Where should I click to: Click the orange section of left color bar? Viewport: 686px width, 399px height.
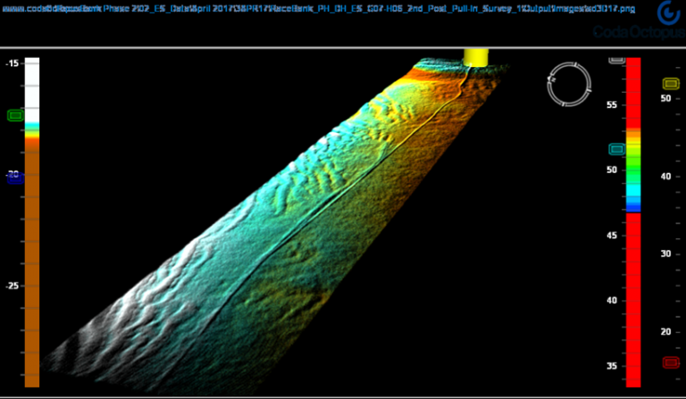[32, 268]
